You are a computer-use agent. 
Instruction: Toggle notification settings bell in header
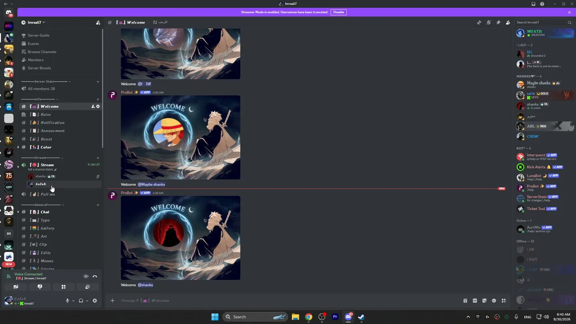tap(489, 22)
